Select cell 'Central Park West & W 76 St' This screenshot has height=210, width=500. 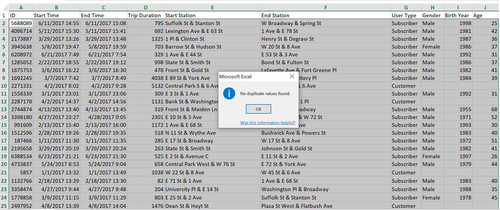212,164
